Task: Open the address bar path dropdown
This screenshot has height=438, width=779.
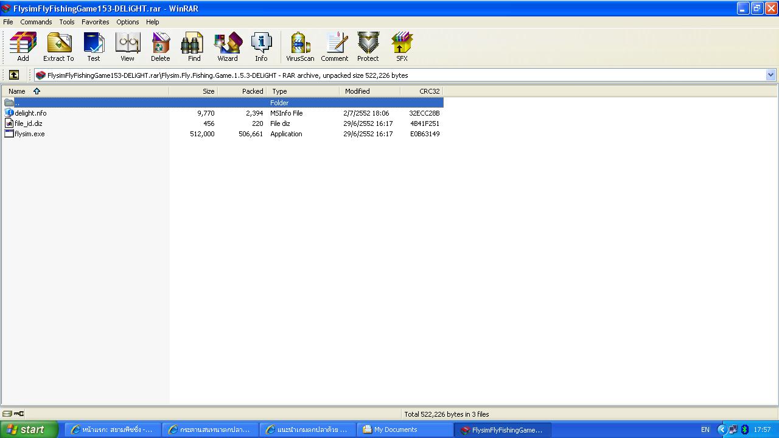Action: coord(770,75)
